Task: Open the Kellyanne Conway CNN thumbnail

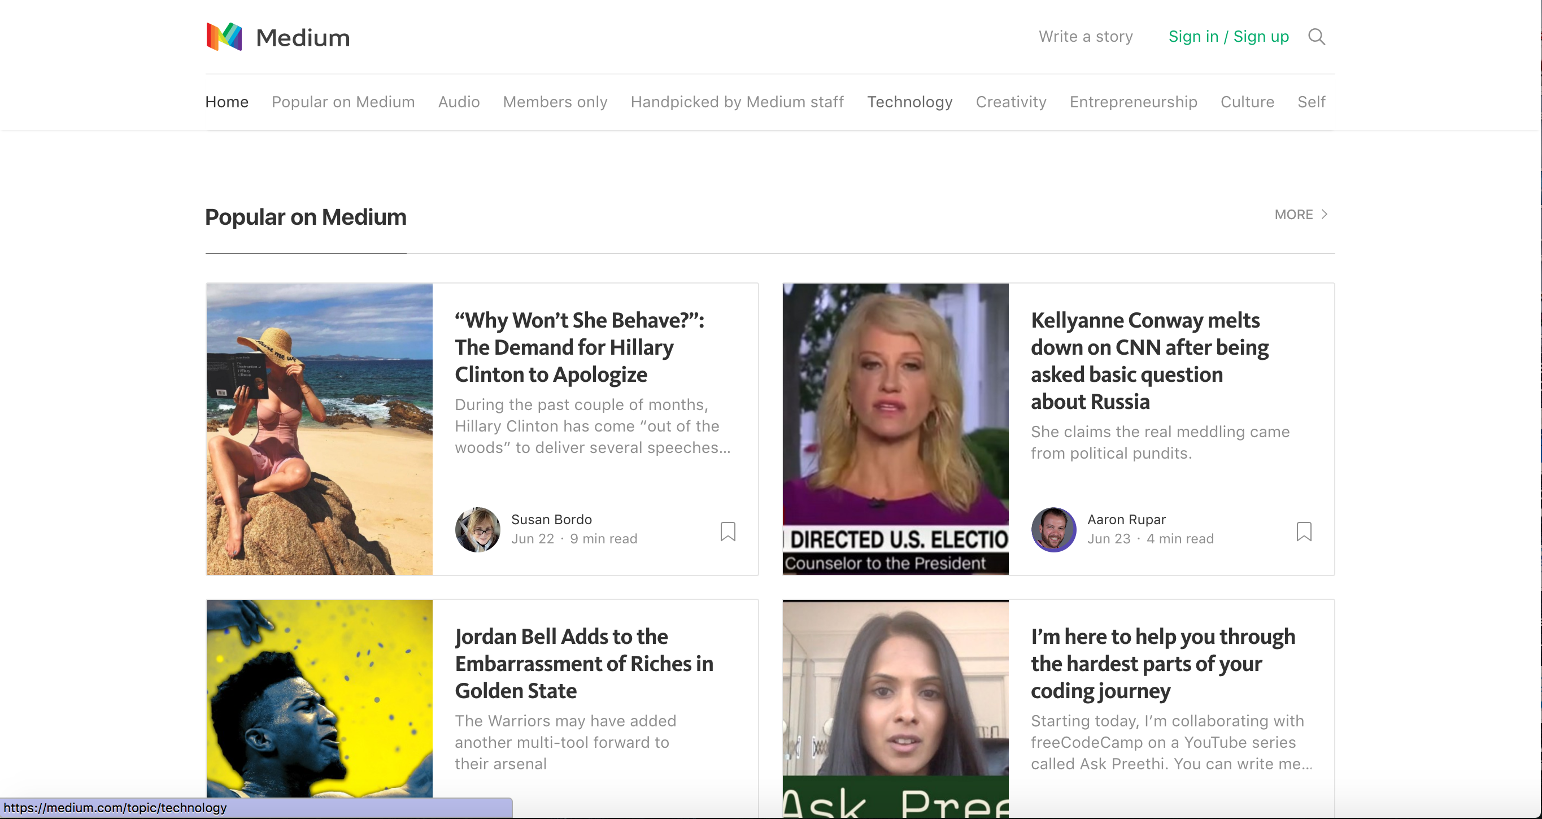Action: tap(895, 429)
